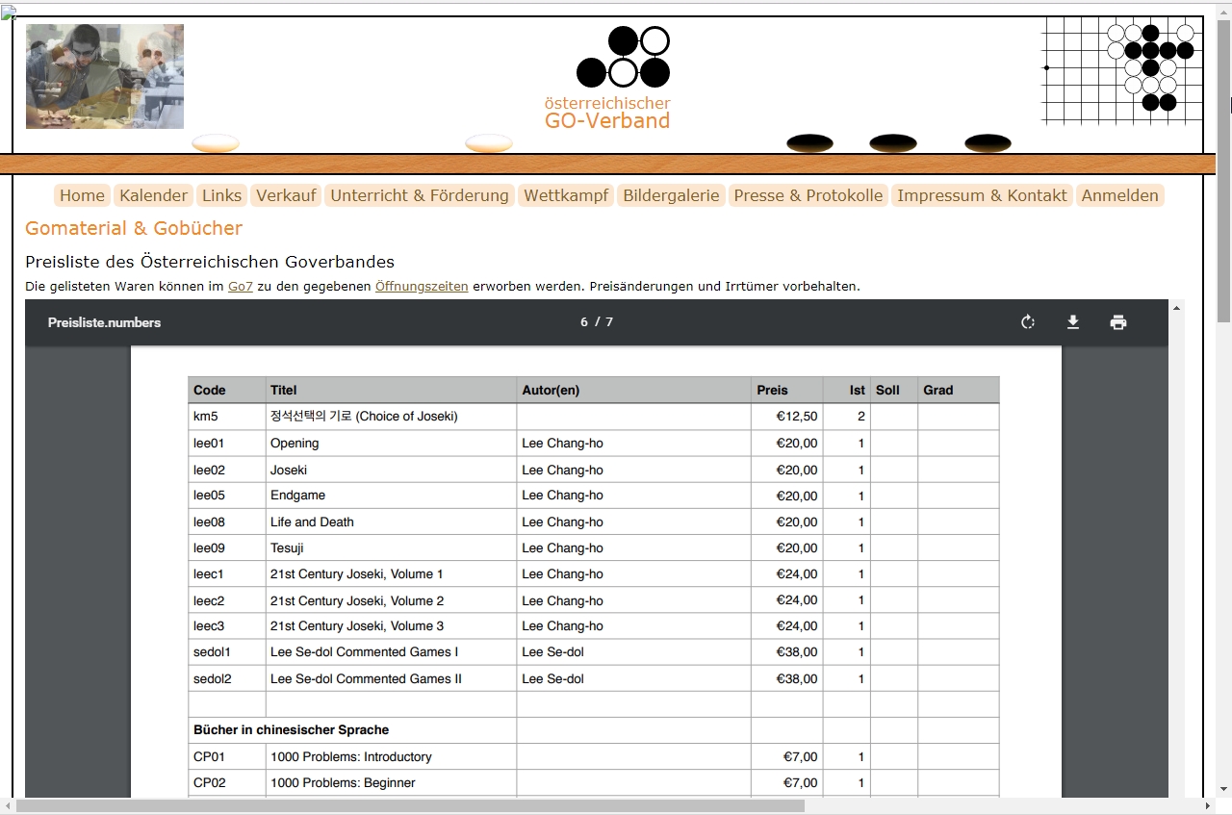Open the Verkauf section
This screenshot has width=1232, height=815.
[285, 195]
